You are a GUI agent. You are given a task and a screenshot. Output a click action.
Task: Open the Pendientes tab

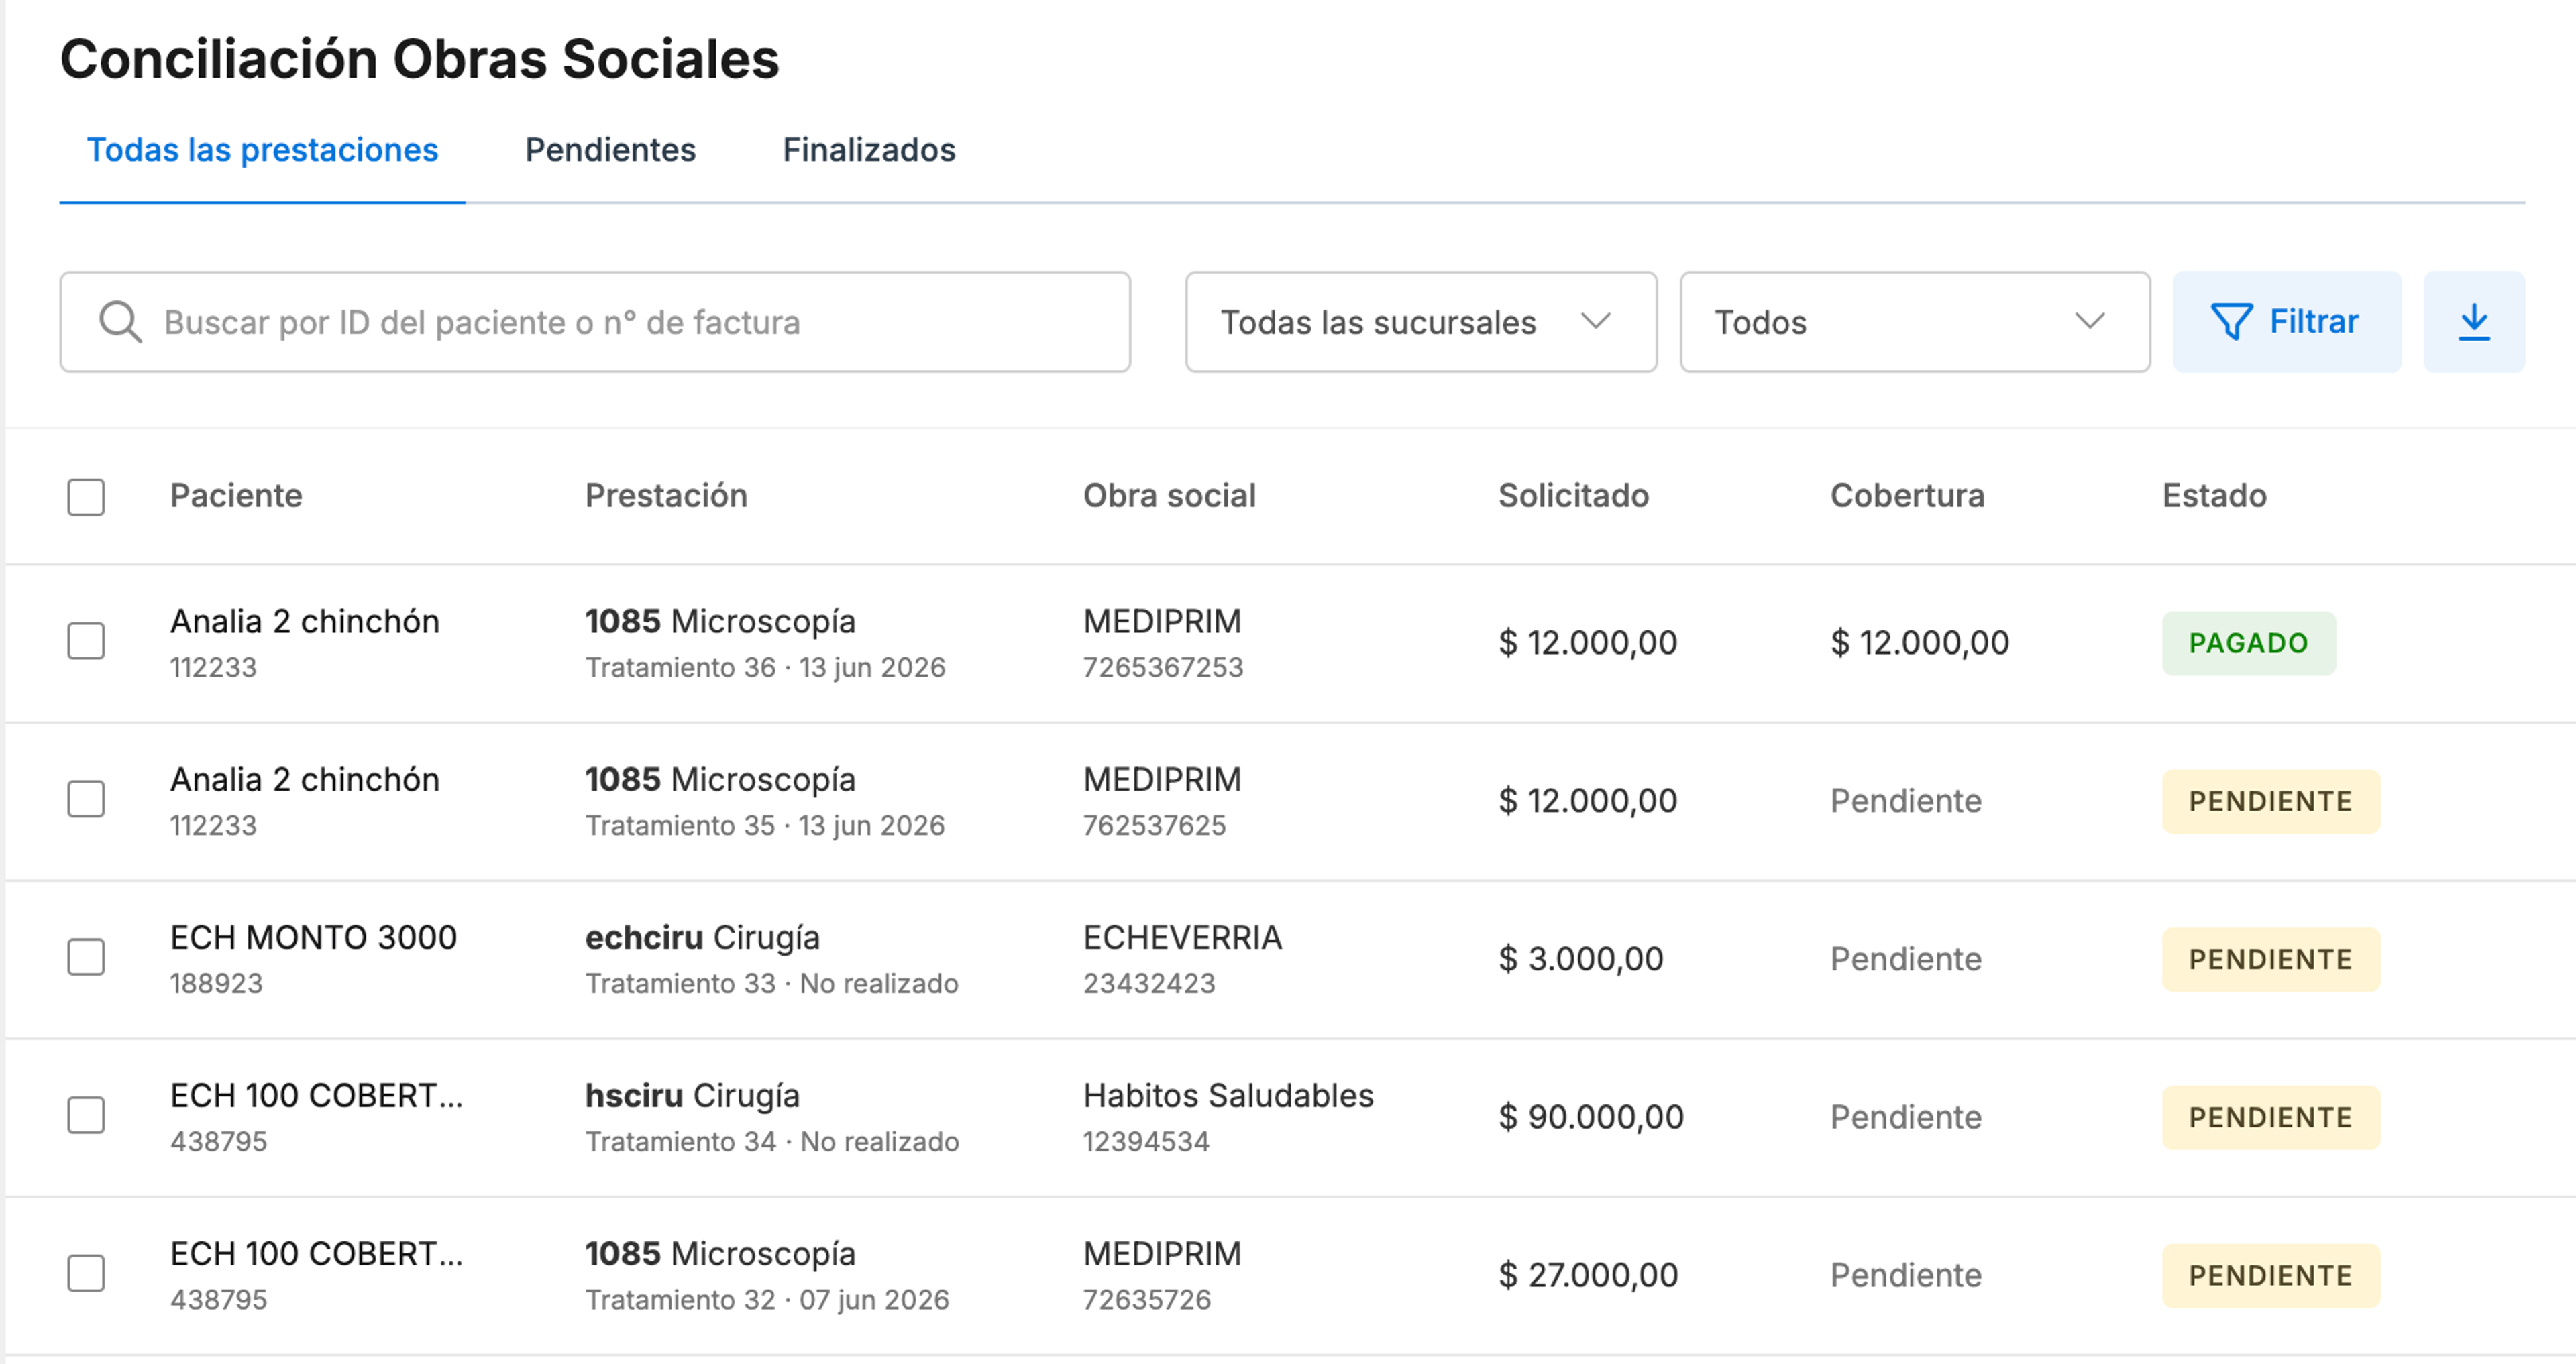610,150
